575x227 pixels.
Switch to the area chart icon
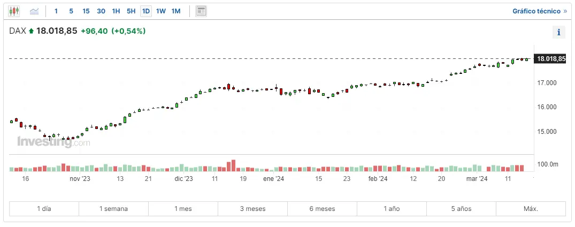(34, 11)
